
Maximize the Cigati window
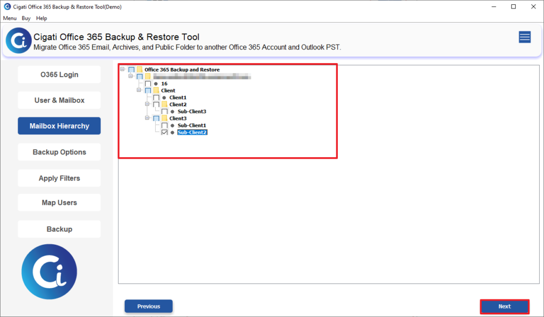point(514,6)
